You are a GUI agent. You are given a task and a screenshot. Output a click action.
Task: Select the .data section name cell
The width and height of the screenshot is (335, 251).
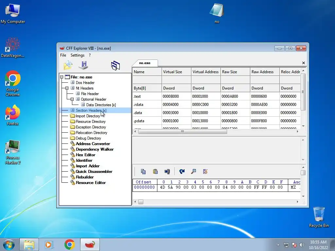pos(147,113)
